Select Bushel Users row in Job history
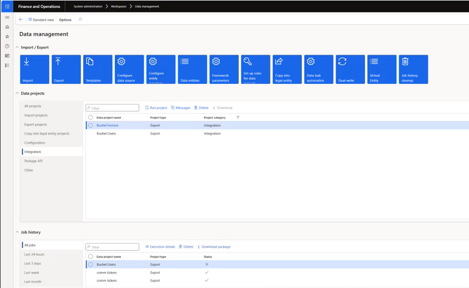The image size is (469, 288). pyautogui.click(x=106, y=264)
